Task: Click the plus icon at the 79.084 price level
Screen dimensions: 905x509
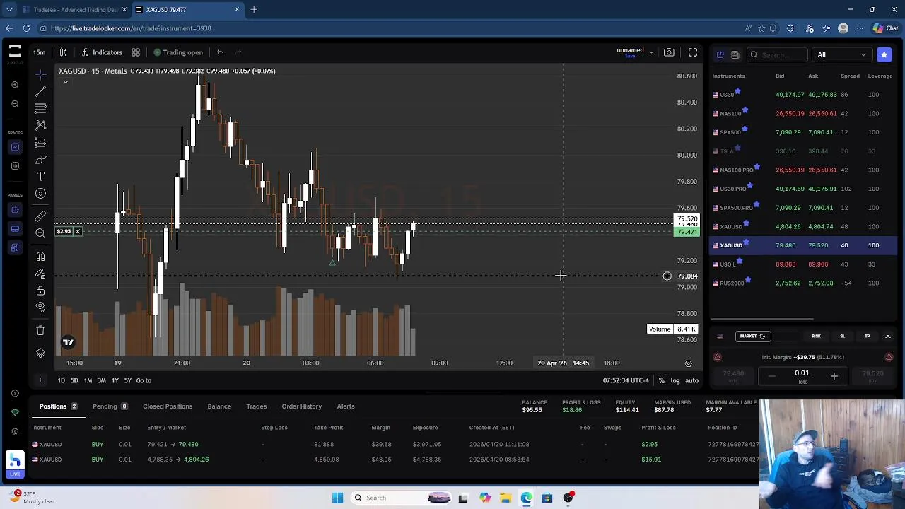Action: [667, 276]
